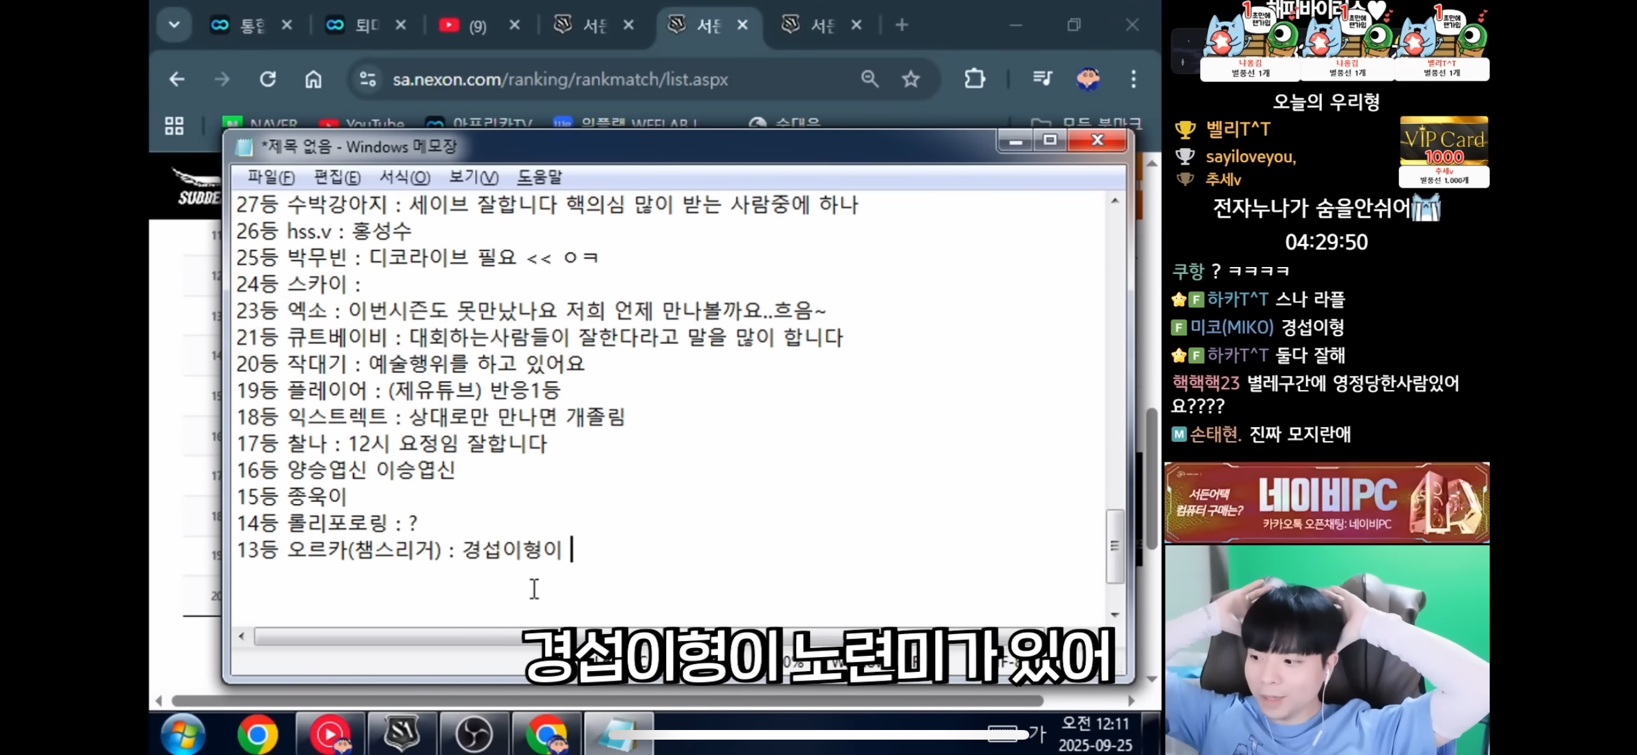Open the Chrome extensions puzzle icon
The height and width of the screenshot is (755, 1637).
[x=974, y=79]
